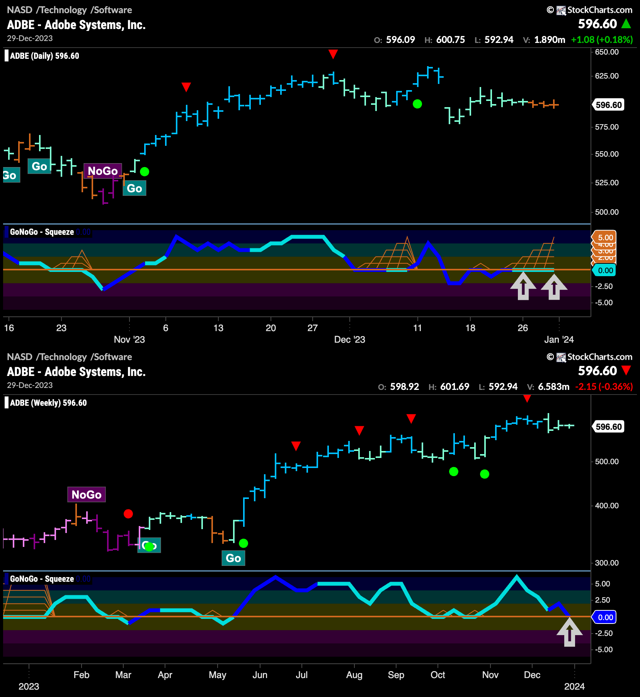Click the blue 0.00 tag on the weekly squeeze axis
This screenshot has width=640, height=697.
[x=604, y=617]
